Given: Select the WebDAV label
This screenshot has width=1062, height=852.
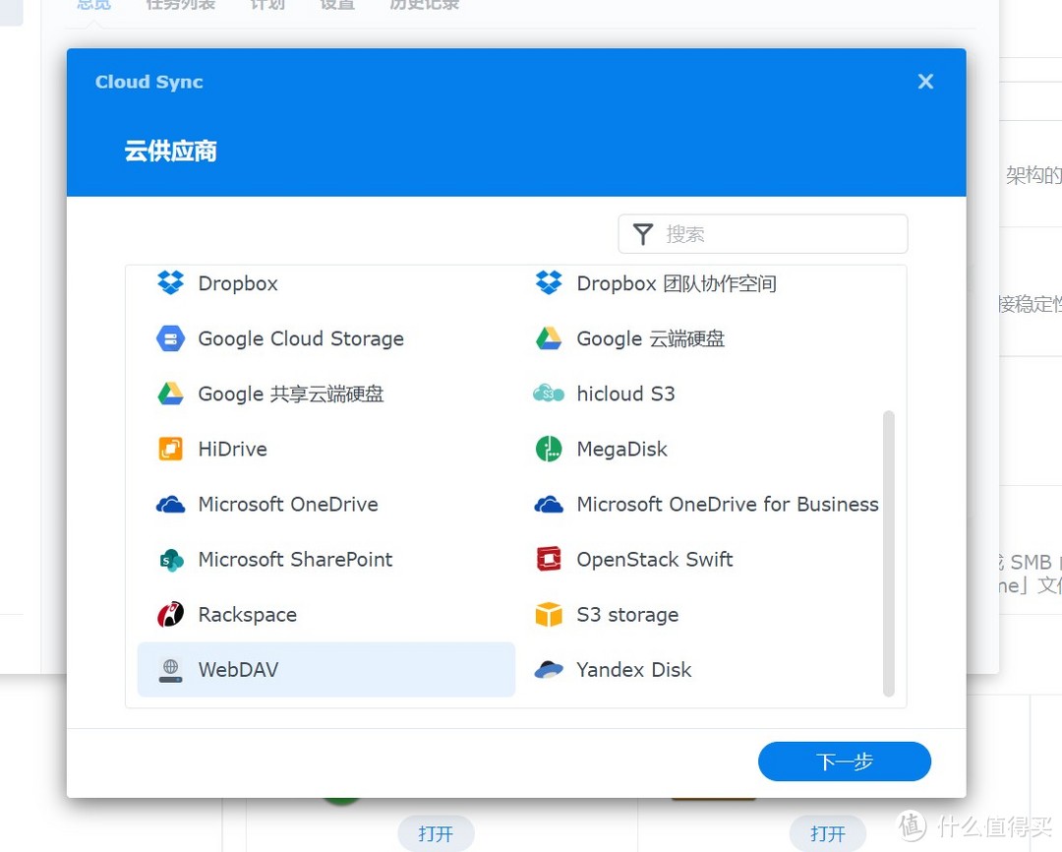Looking at the screenshot, I should click(x=238, y=670).
